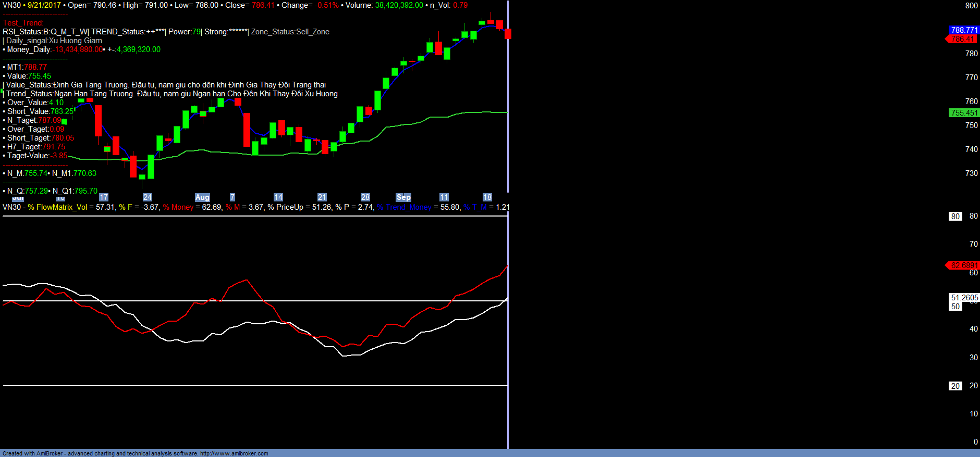Click the boxed 50 level label
This screenshot has width=980, height=457.
tap(955, 307)
